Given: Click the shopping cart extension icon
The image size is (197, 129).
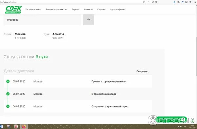Looking at the screenshot, I should click(183, 2).
